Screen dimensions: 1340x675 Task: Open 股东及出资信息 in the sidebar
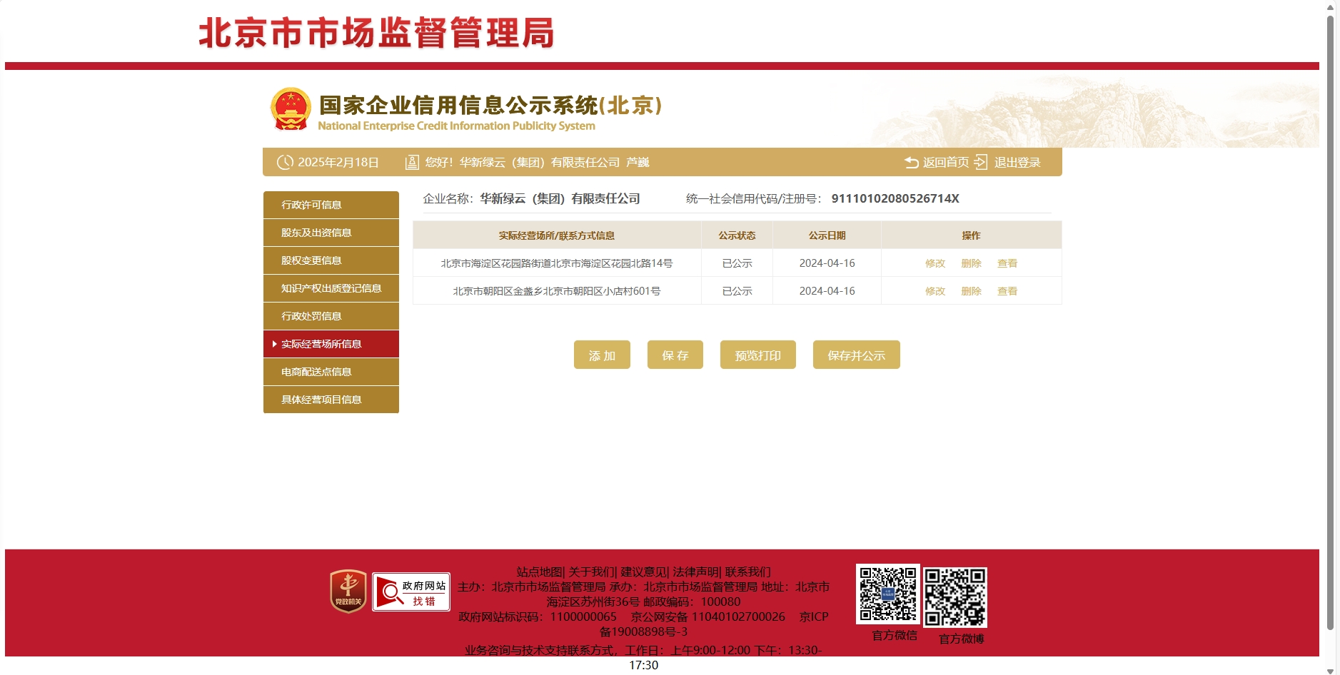[331, 233]
